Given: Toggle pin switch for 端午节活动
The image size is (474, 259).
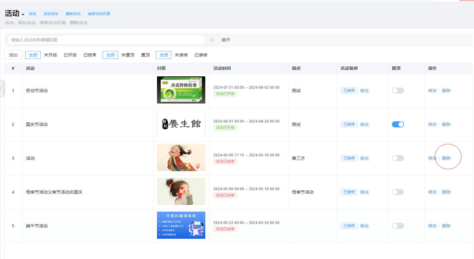Looking at the screenshot, I should [x=398, y=226].
